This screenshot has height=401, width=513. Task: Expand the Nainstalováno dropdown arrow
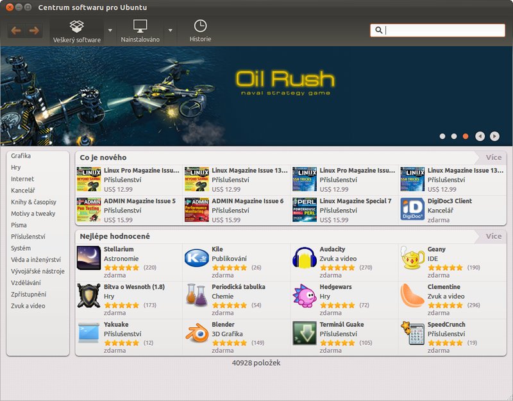(171, 30)
